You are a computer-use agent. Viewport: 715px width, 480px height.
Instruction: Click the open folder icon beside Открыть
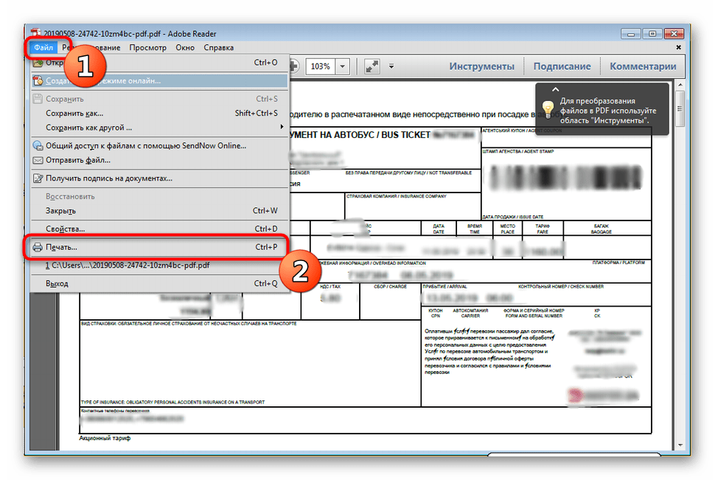(37, 63)
